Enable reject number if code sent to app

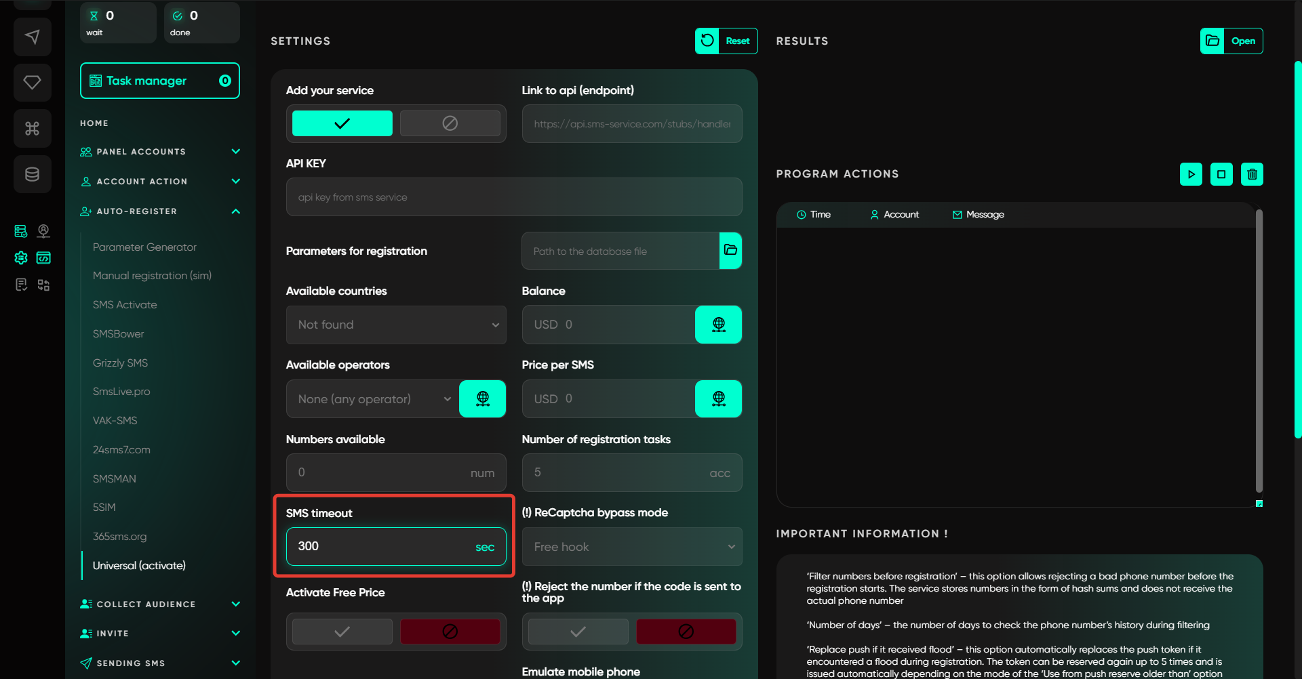[x=578, y=632]
